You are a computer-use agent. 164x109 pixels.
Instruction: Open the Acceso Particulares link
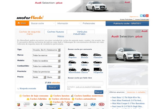[x=126, y=19]
